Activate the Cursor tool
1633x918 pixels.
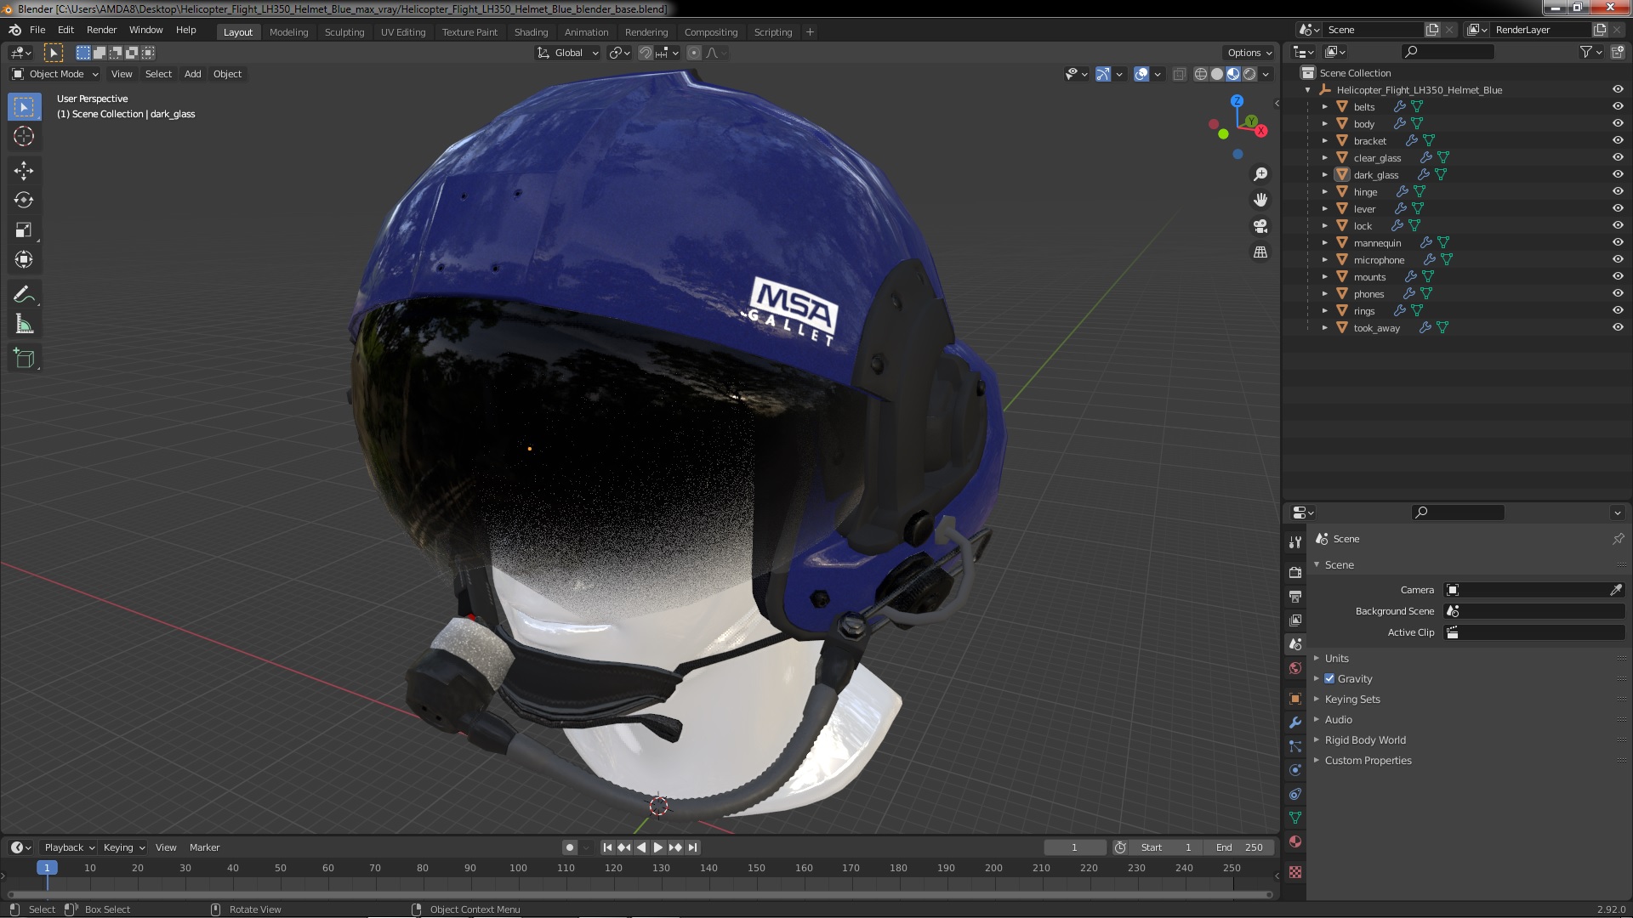[24, 136]
